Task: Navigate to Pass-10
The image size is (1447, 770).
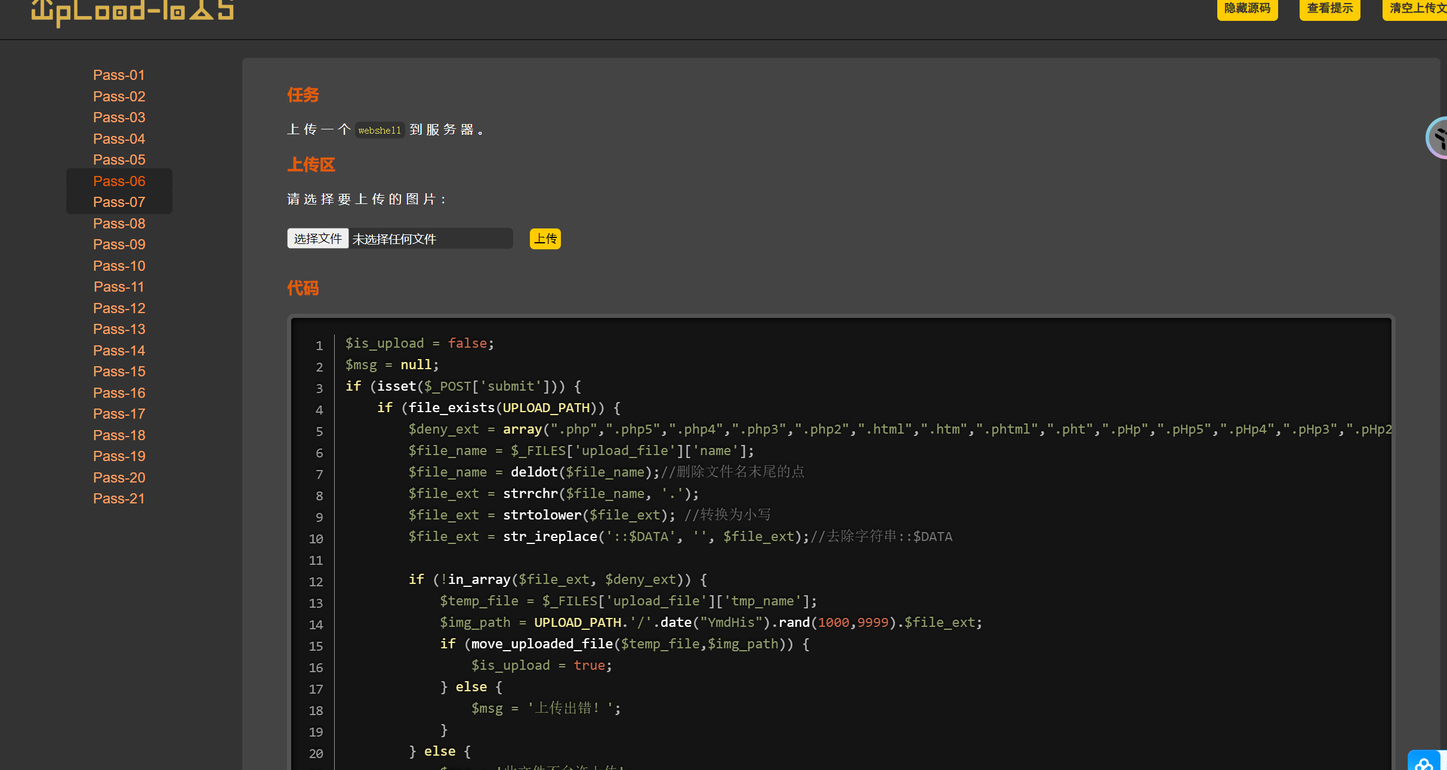Action: [x=119, y=265]
